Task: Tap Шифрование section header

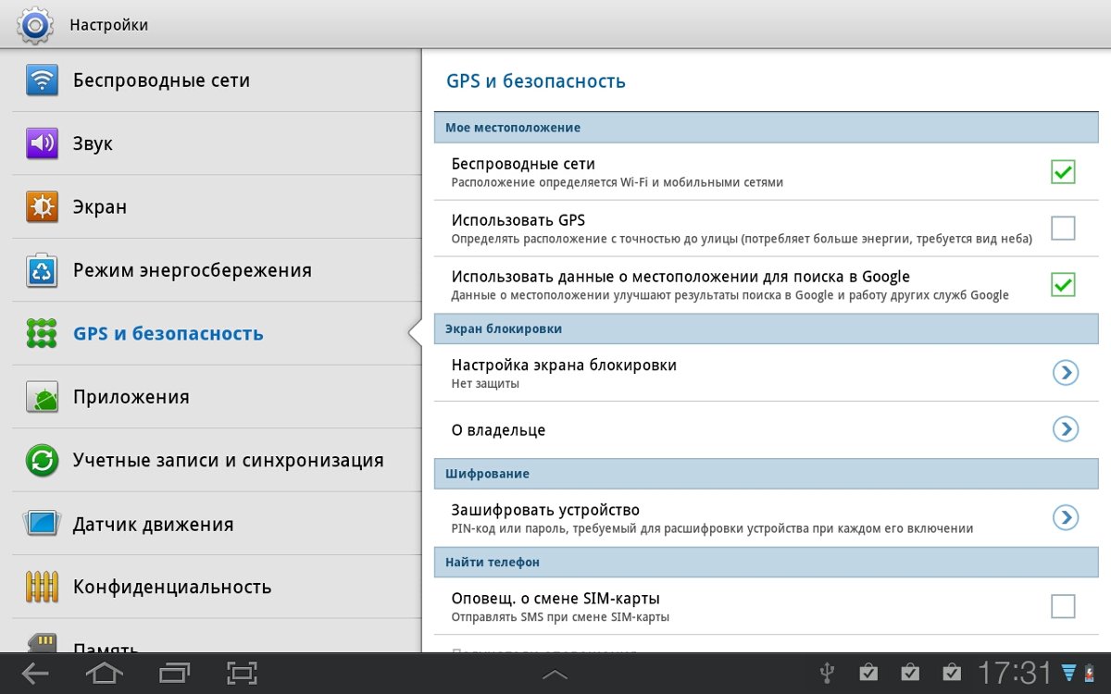Action: click(766, 474)
